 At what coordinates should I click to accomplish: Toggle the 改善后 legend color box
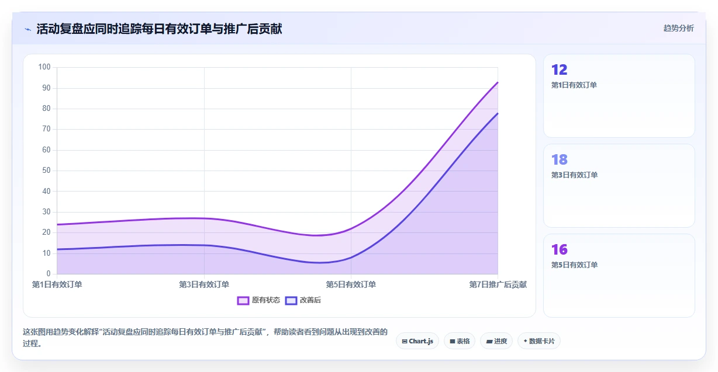click(x=291, y=300)
